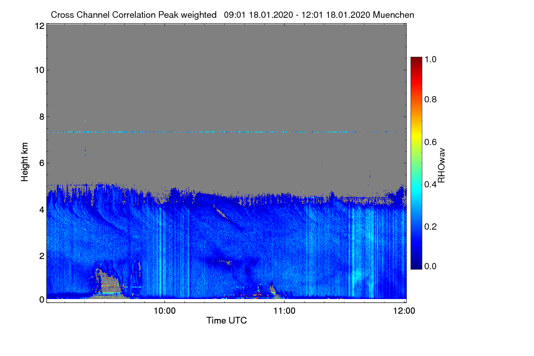The image size is (534, 356).
Task: Click the height tick label 8
Action: (41, 117)
